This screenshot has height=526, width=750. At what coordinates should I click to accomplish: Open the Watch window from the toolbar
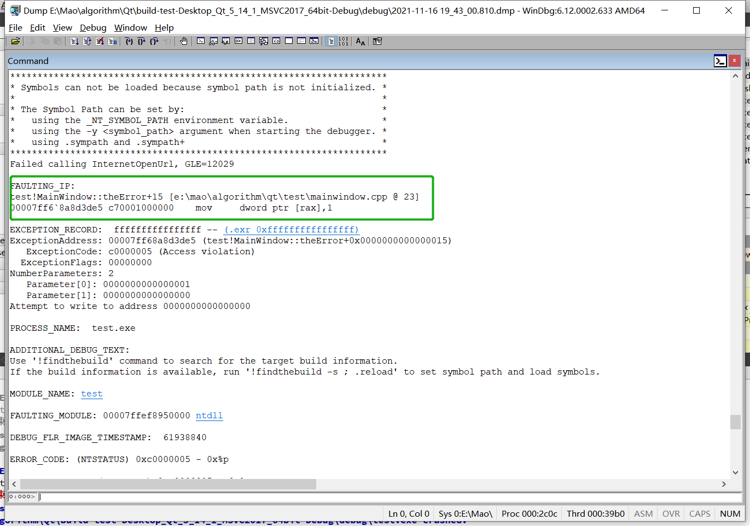[x=213, y=41]
